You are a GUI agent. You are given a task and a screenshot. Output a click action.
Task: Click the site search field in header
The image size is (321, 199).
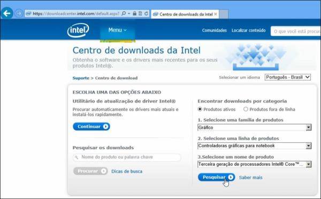click(296, 31)
